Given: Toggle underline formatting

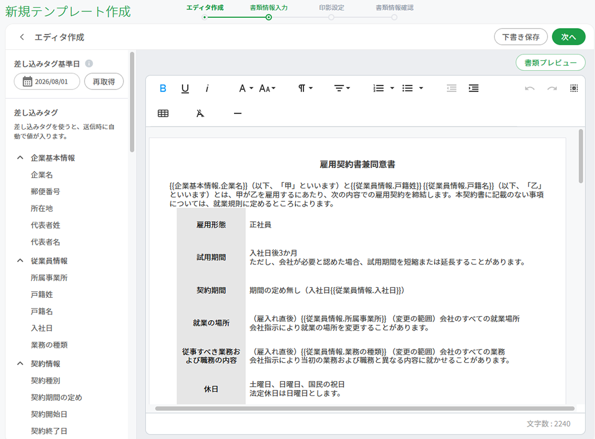Looking at the screenshot, I should (x=185, y=88).
